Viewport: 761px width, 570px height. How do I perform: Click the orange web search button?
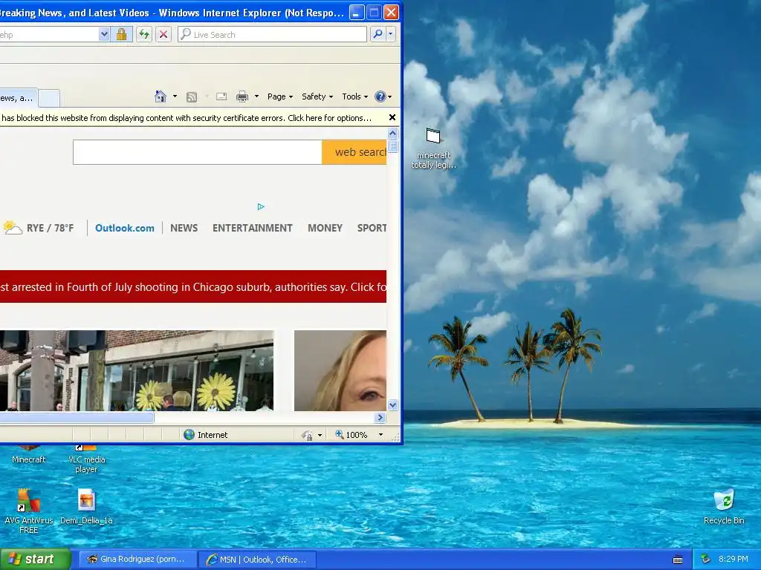[354, 152]
